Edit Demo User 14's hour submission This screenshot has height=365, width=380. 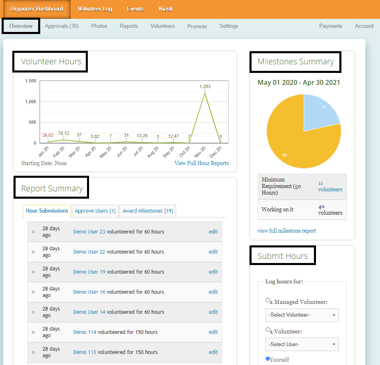[213, 312]
